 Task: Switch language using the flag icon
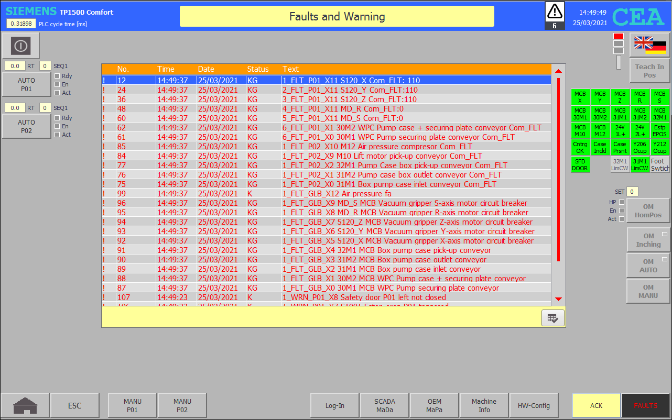(x=649, y=45)
